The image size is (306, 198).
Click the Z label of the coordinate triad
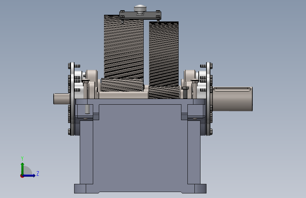click(x=38, y=173)
